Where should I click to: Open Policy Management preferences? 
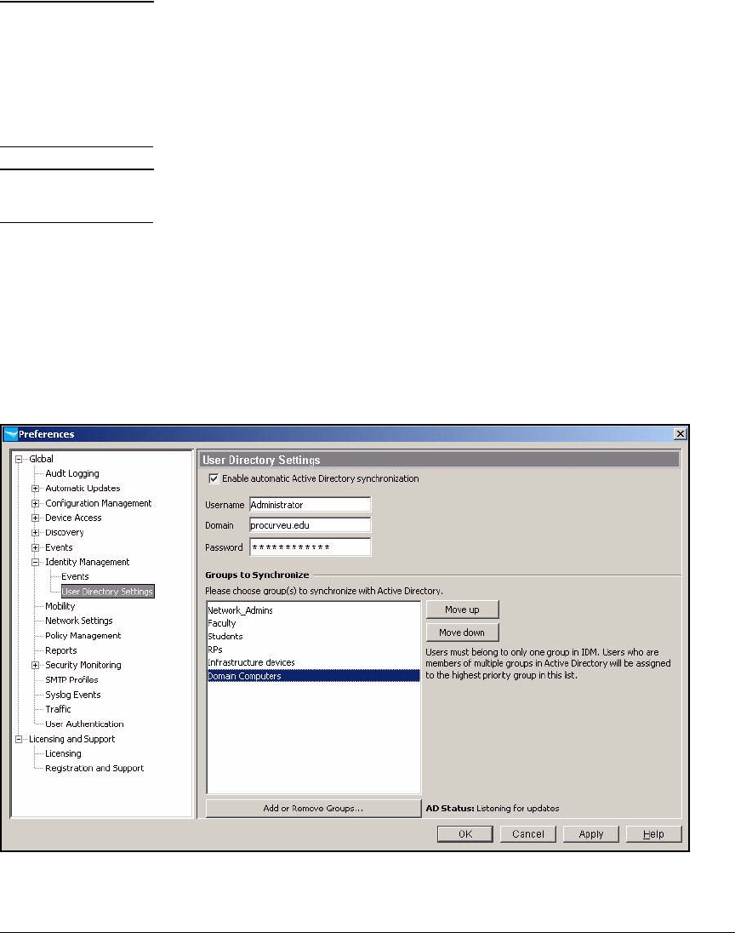[x=83, y=636]
